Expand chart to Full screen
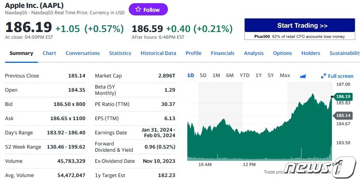360x183 pixels. tap(337, 76)
